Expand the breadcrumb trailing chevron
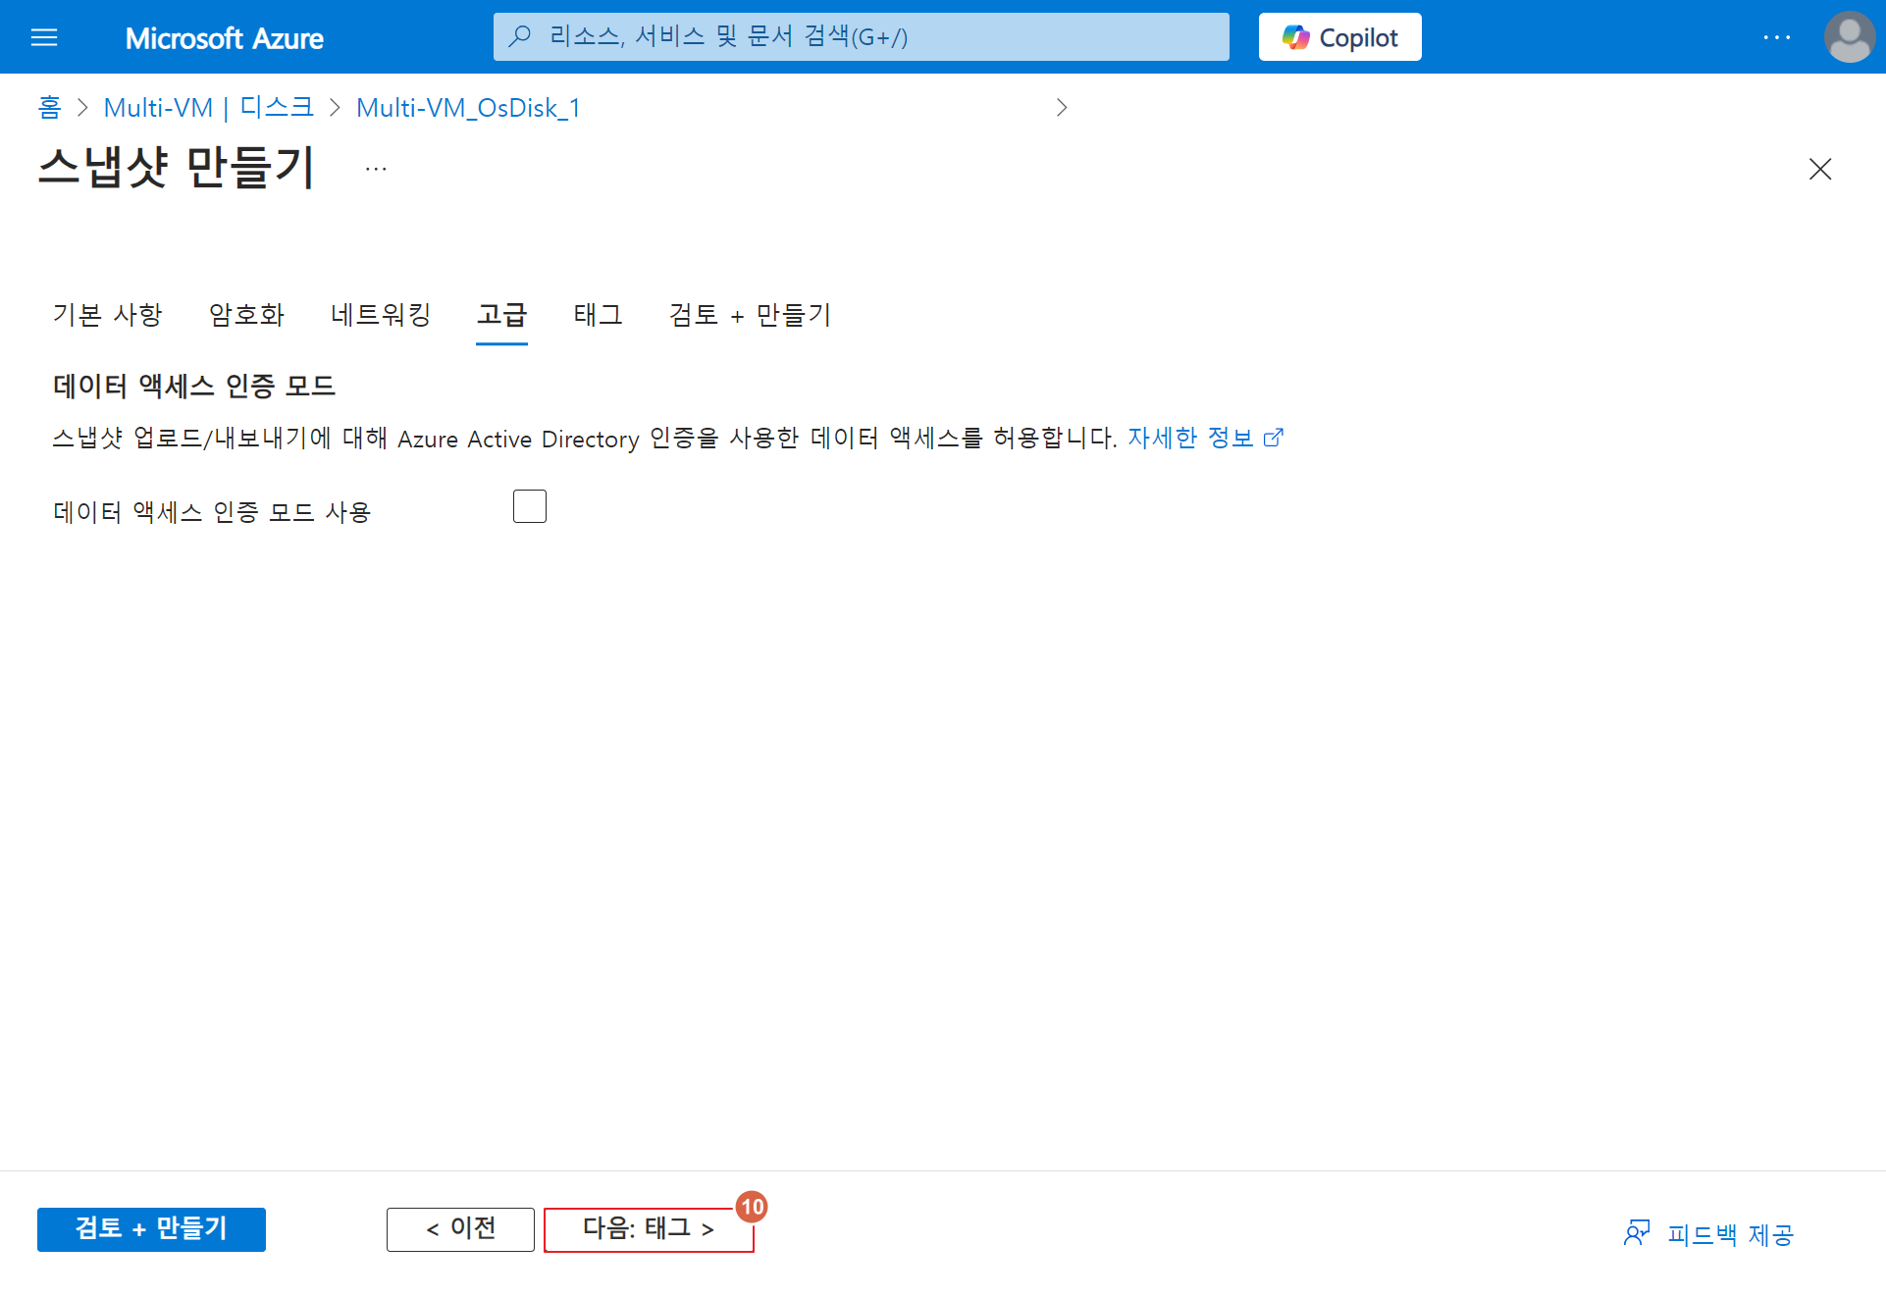Screen dimensions: 1886x1297 [1061, 108]
